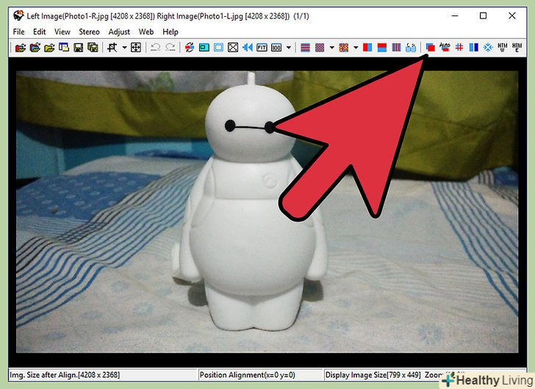Expand the color anaglyph dropdown arrow
This screenshot has width=535, height=389.
356,48
